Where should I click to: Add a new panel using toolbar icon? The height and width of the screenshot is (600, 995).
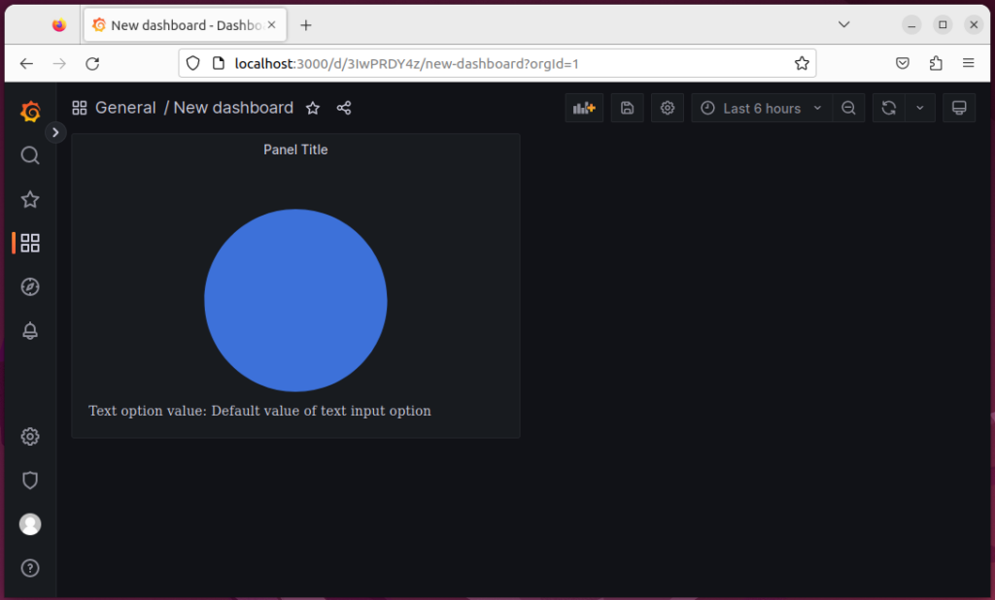point(584,108)
